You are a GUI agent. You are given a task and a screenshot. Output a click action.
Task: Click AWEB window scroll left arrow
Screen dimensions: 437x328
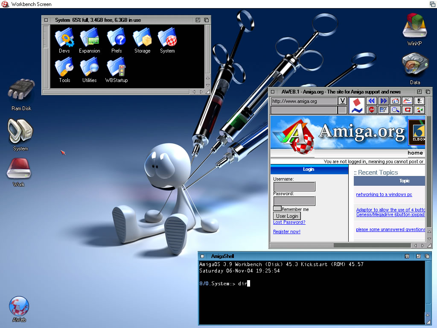[416, 246]
